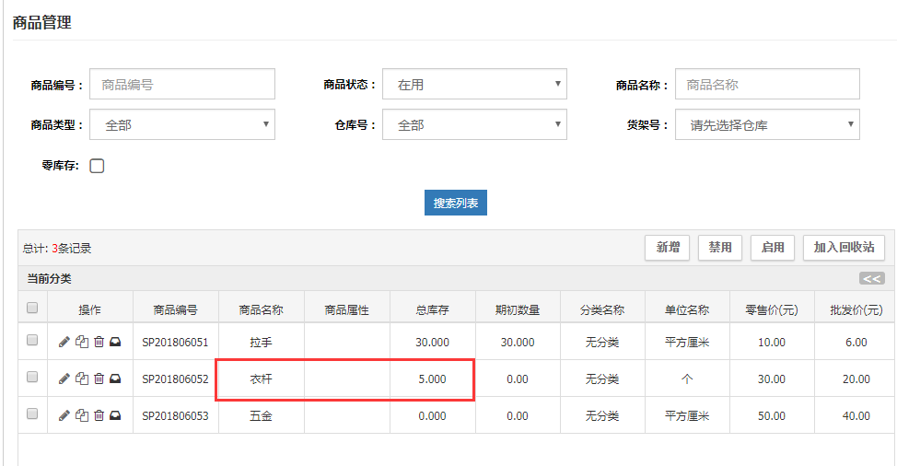Tick the checkbox for row SP201806053
897x466 pixels.
click(32, 414)
